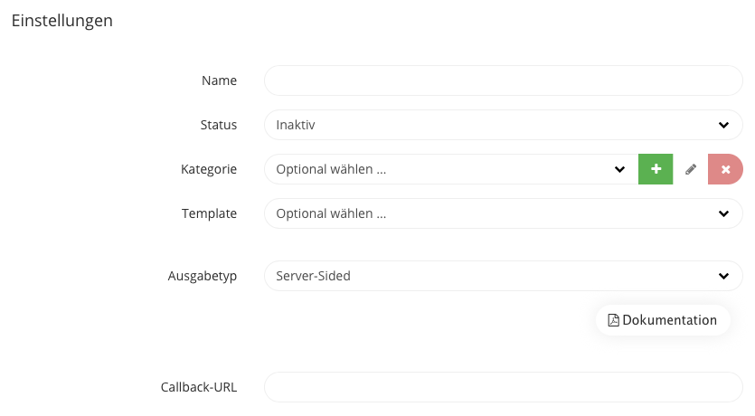Click the Name field label

[219, 80]
